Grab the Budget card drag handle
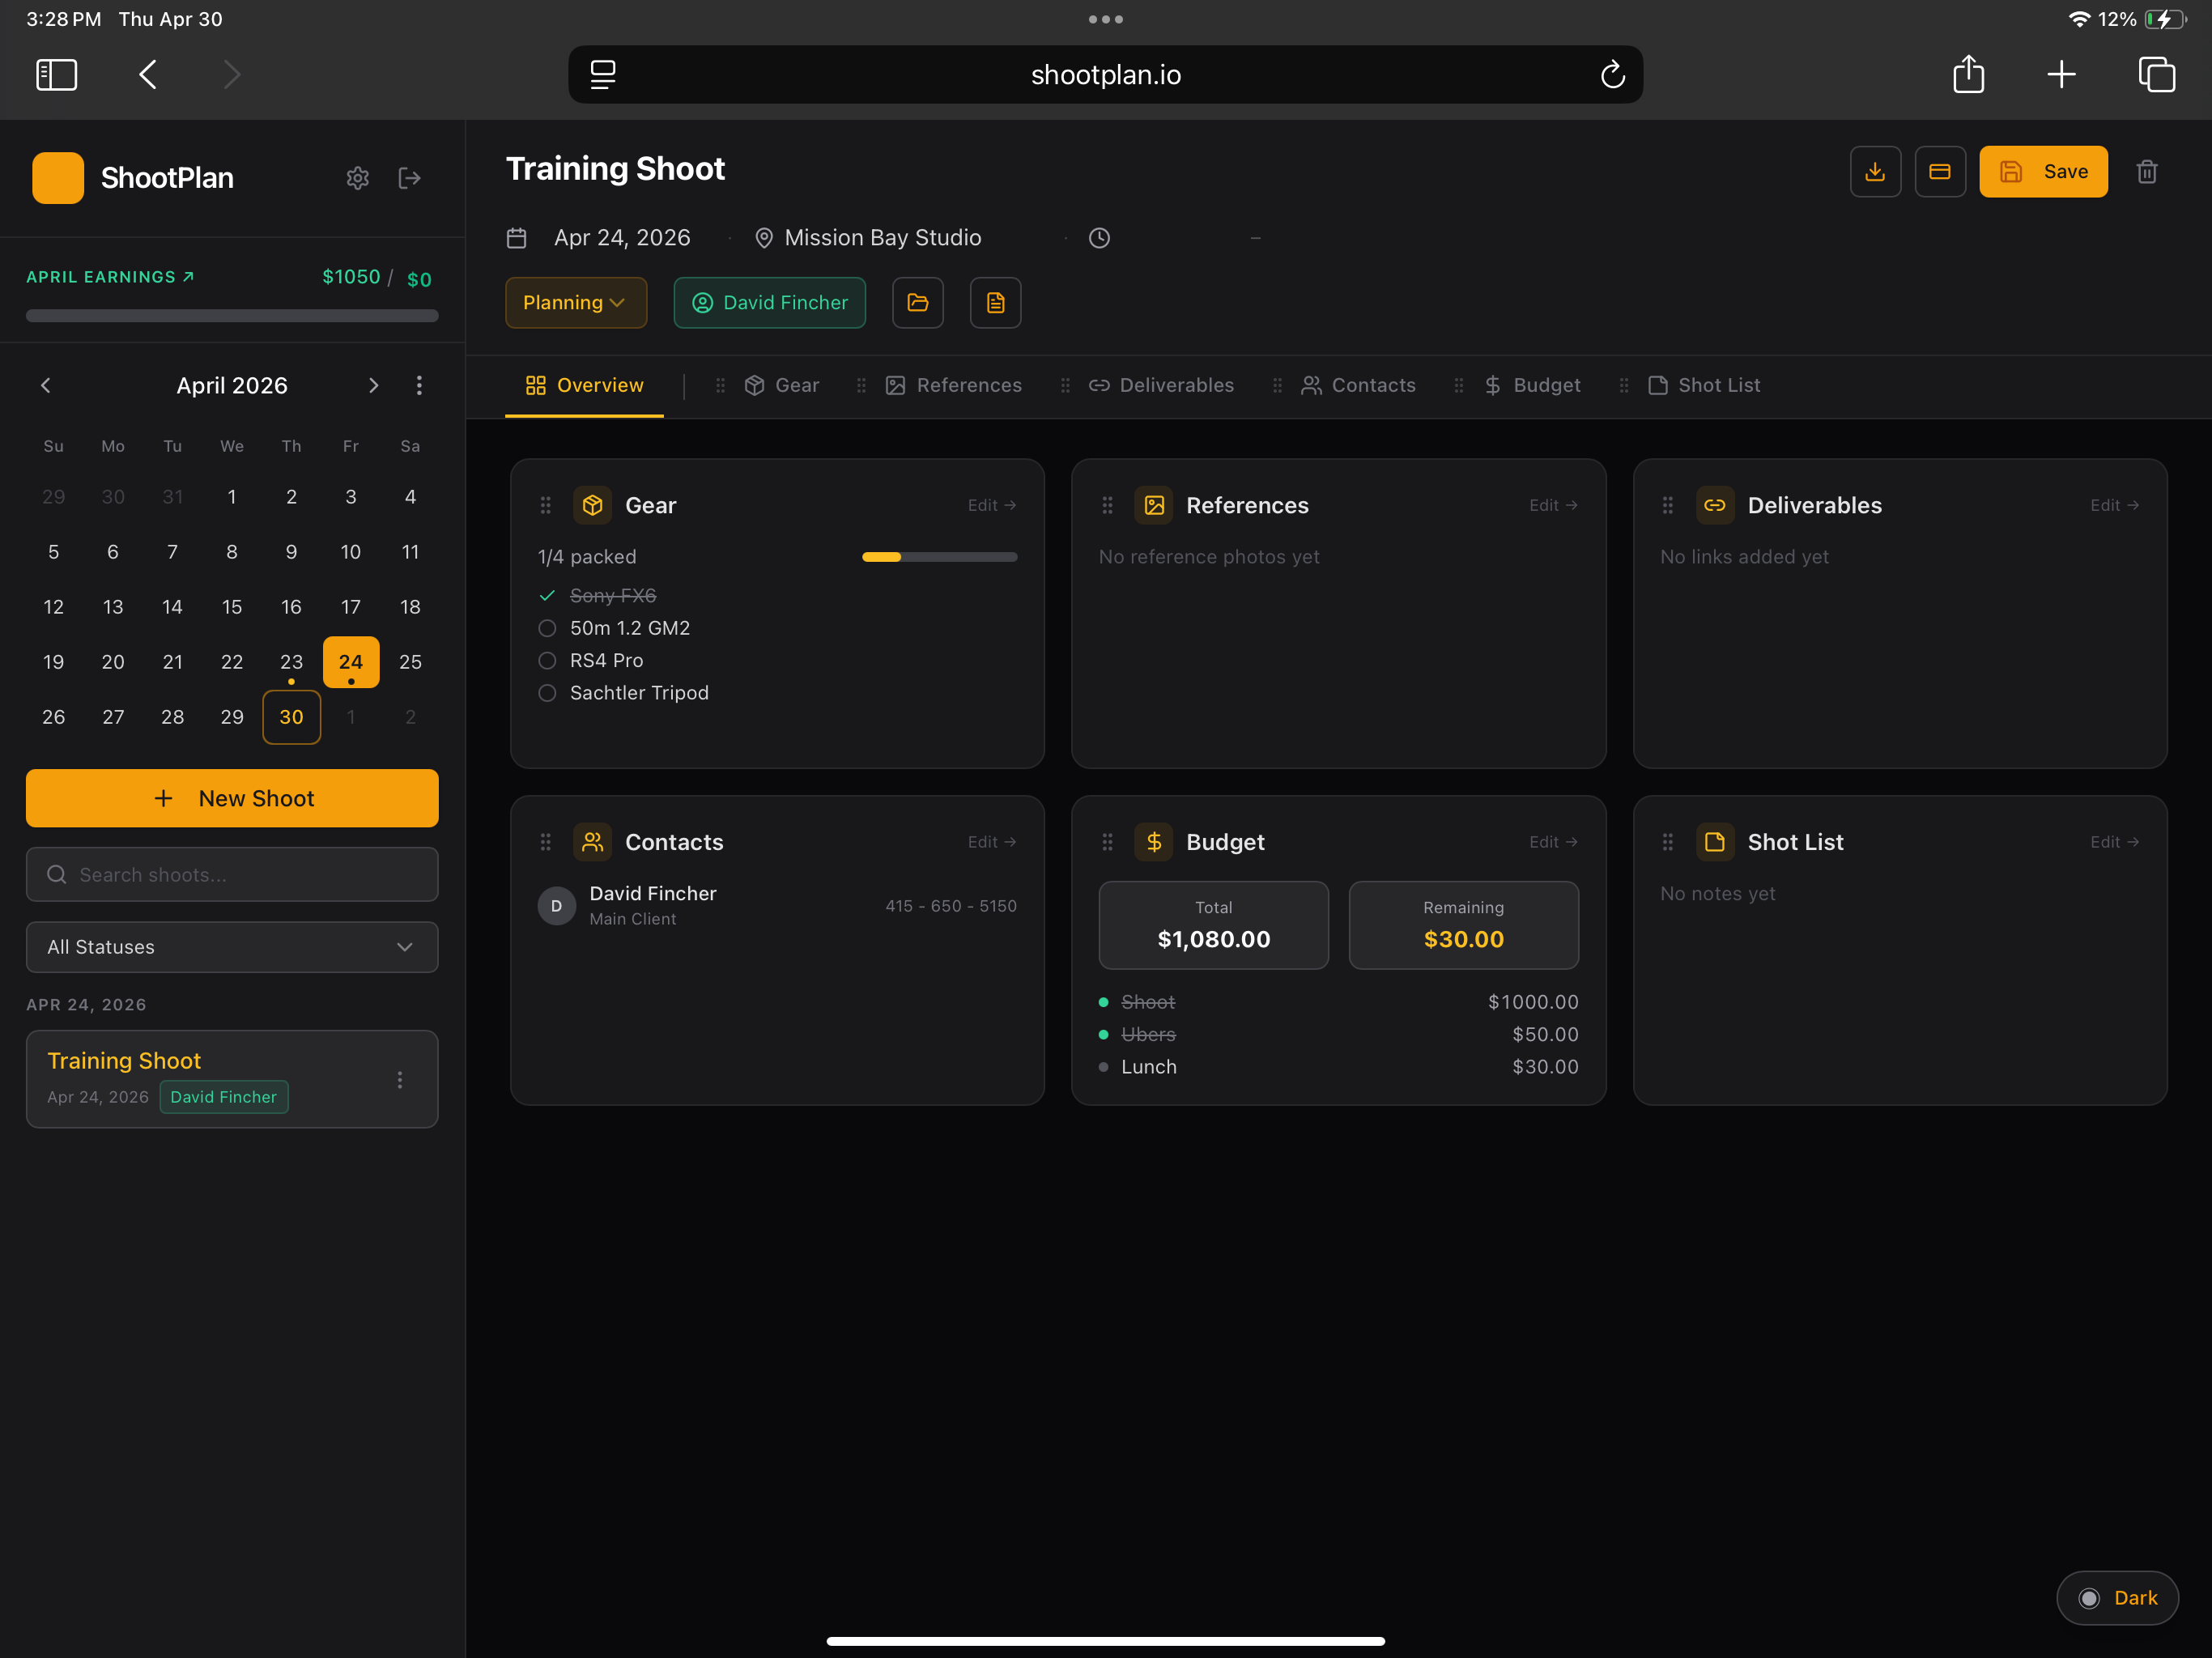The width and height of the screenshot is (2212, 1658). tap(1107, 842)
